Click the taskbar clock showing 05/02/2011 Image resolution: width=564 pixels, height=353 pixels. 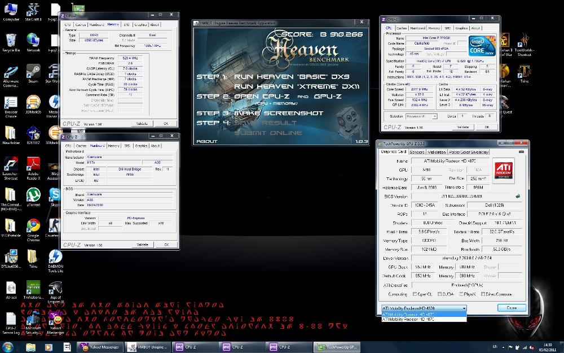coord(548,347)
